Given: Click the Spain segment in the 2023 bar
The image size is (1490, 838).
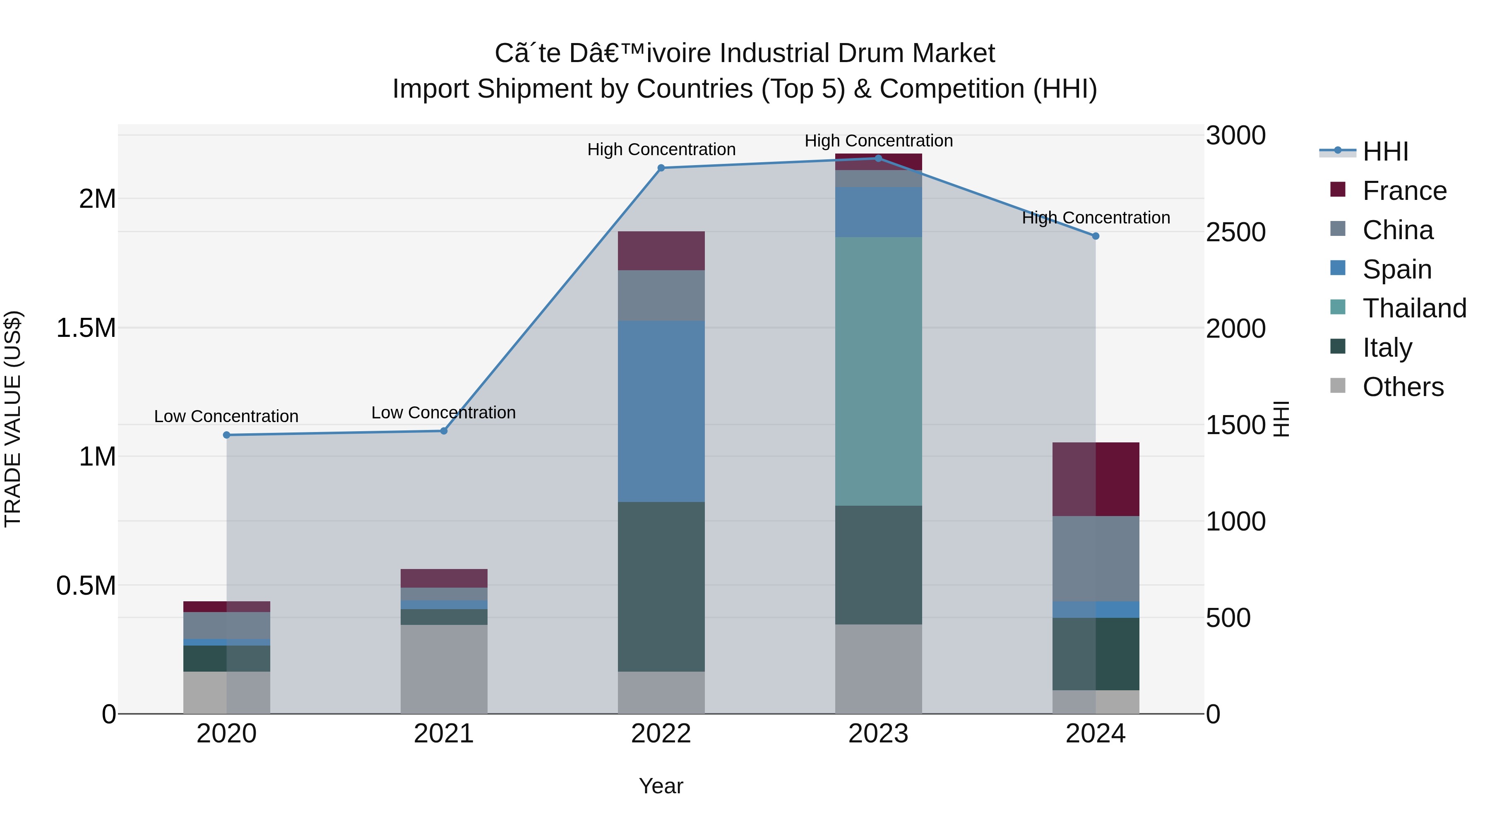Looking at the screenshot, I should [879, 212].
